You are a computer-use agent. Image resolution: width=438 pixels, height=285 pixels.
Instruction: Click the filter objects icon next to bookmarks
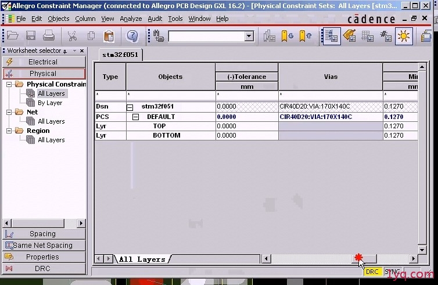tap(270, 37)
